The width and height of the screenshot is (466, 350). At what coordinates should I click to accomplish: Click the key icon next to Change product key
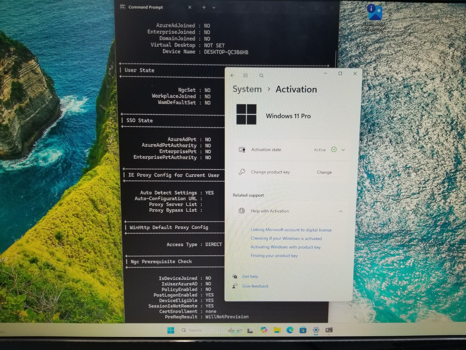point(242,172)
